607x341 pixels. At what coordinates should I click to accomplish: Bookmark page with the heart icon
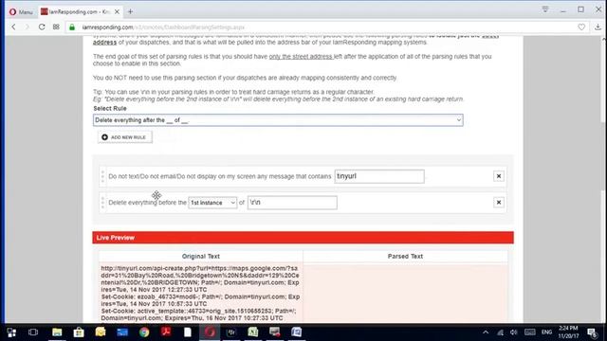581,27
